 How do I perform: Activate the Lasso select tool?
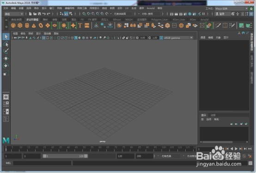(x=6, y=44)
